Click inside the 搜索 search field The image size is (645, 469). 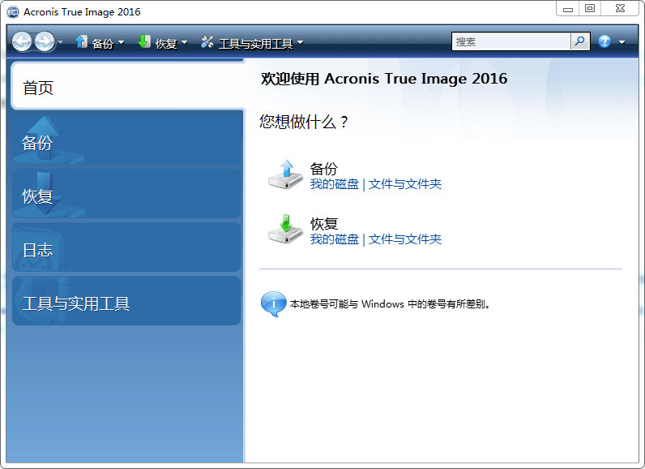(x=510, y=41)
